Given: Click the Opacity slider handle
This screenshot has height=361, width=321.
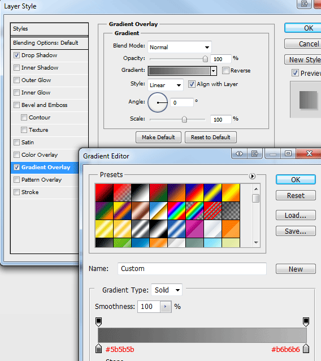Looking at the screenshot, I should 205,59.
